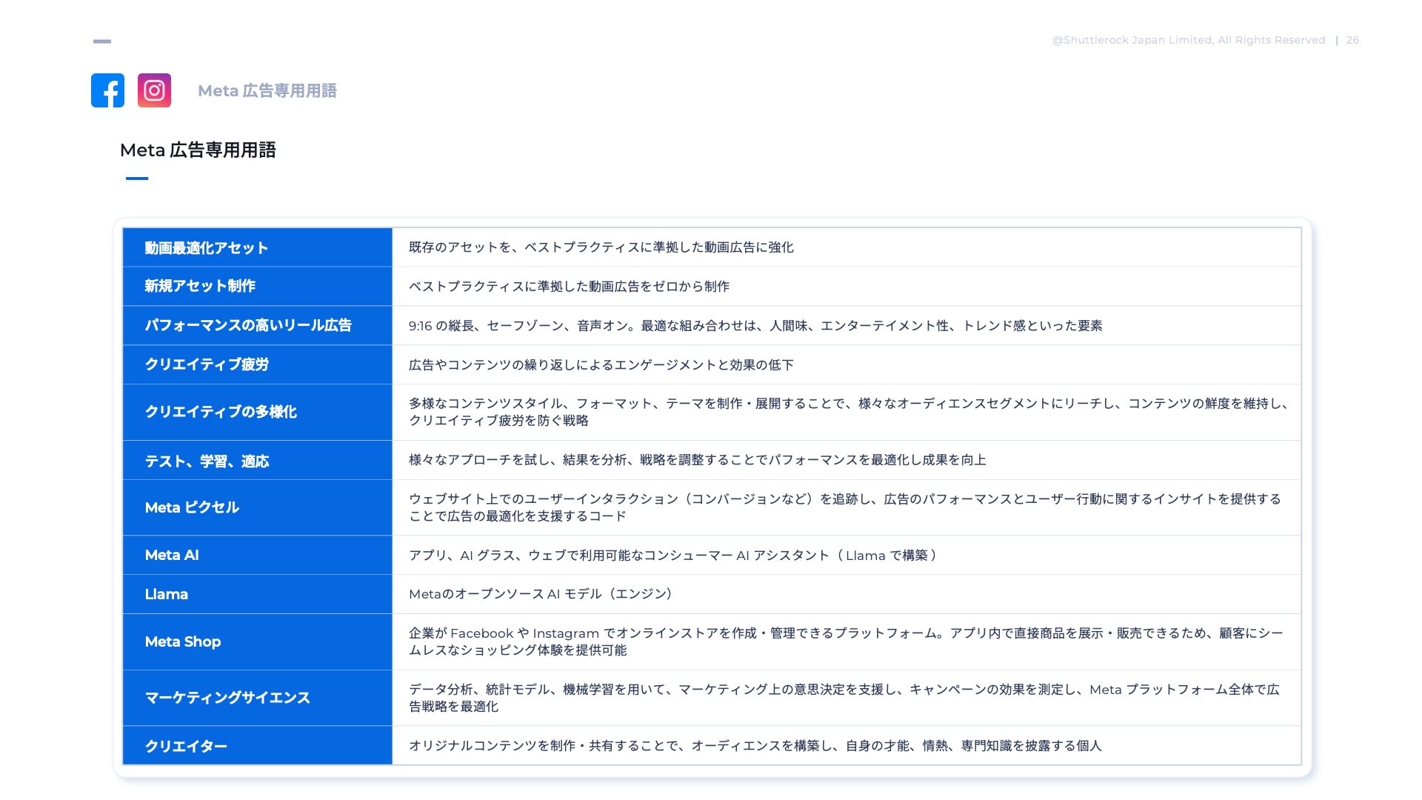The image size is (1422, 800).
Task: Click the Llama description about open source model
Action: pos(542,594)
